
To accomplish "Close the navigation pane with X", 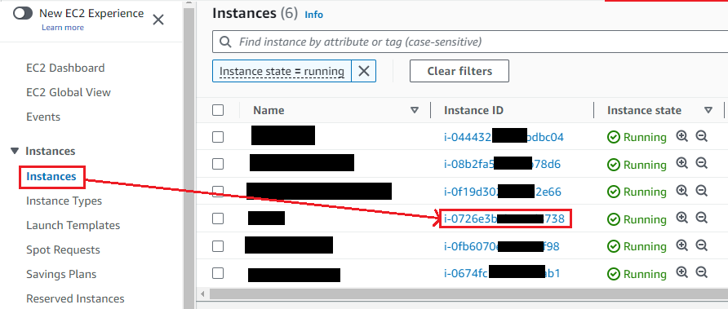I will pyautogui.click(x=158, y=20).
